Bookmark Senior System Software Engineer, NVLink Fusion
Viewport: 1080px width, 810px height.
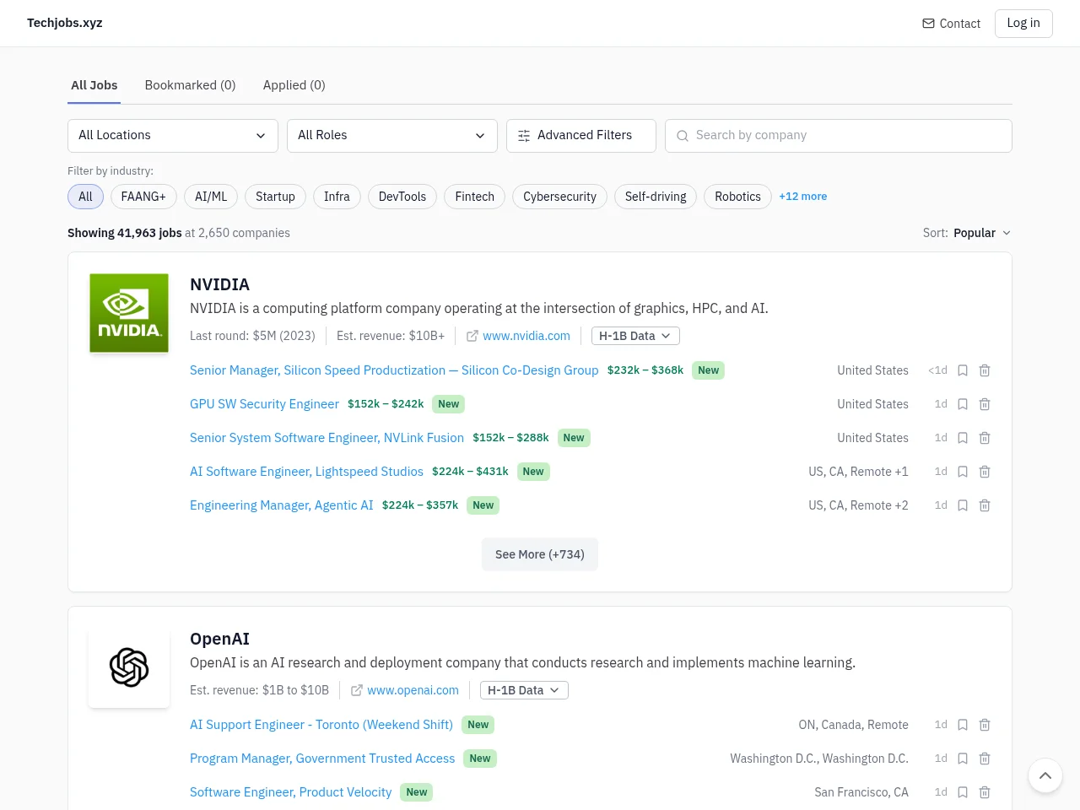coord(963,438)
